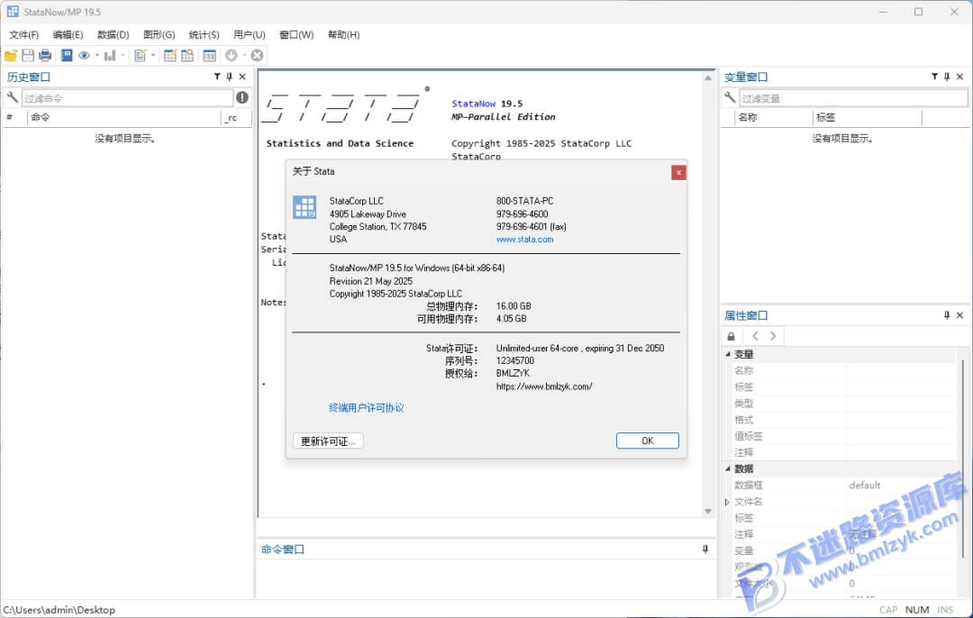Click inside the command window input area
Screen dimensions: 973x618
point(485,579)
